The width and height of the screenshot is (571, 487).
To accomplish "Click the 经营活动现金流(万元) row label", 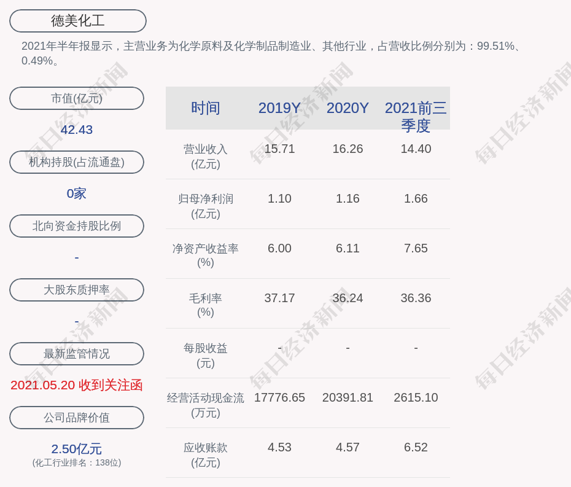I will pyautogui.click(x=206, y=405).
